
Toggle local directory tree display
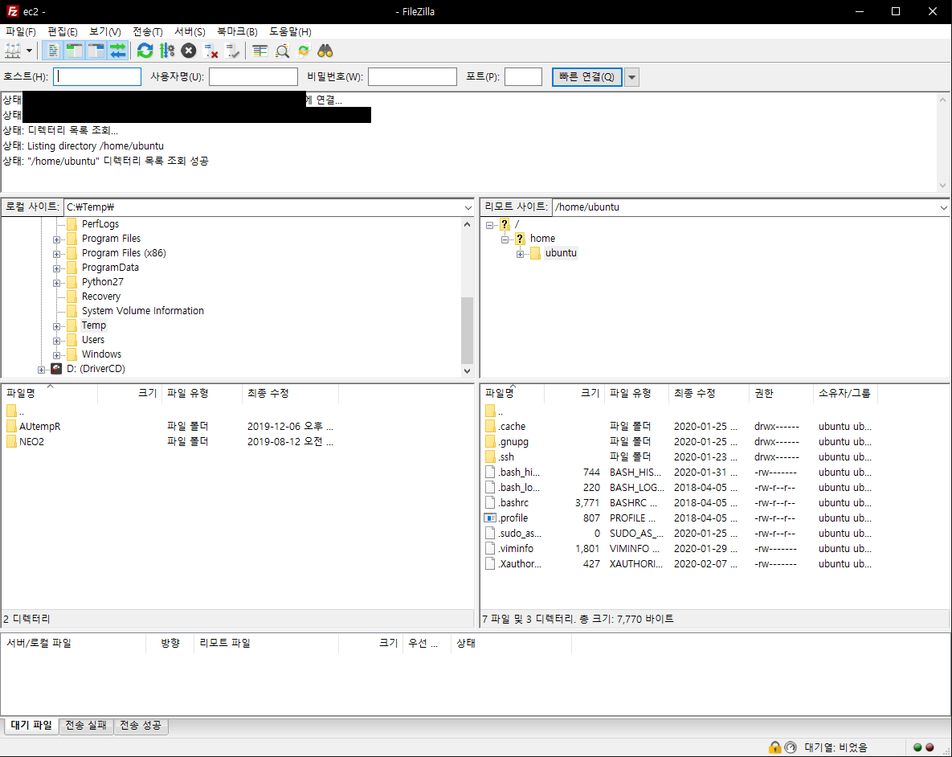point(75,51)
